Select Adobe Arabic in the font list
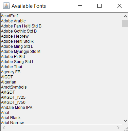The height and width of the screenshot is (131, 128). tap(13, 21)
